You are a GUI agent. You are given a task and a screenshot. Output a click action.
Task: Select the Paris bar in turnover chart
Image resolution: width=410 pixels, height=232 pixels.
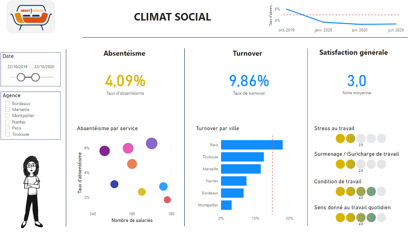coord(252,145)
